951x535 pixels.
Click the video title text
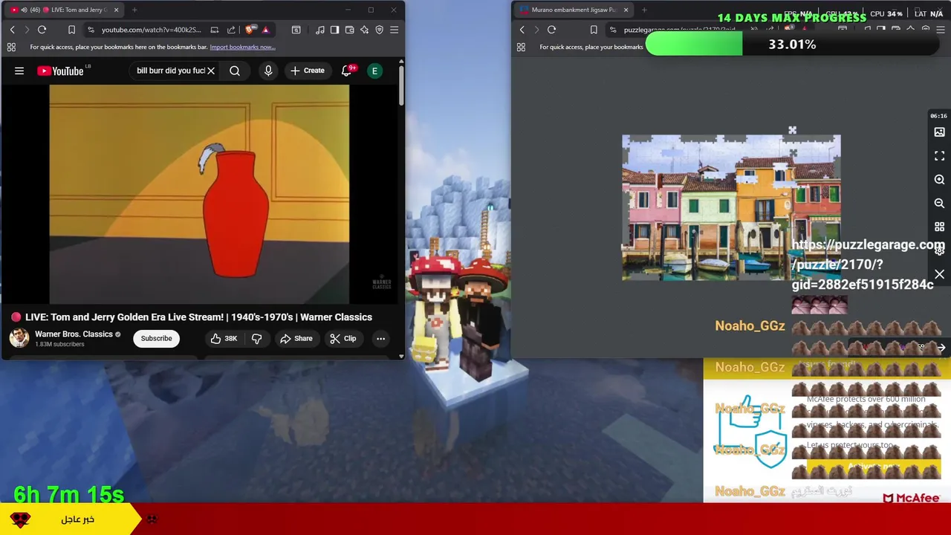point(198,317)
